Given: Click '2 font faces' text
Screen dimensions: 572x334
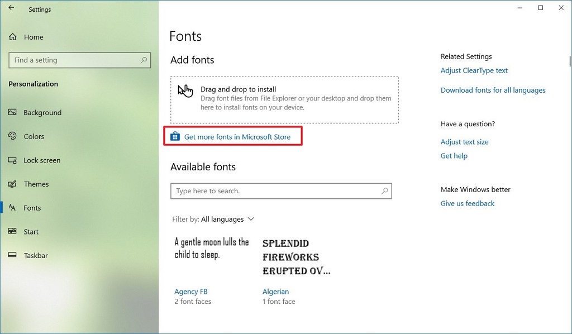Looking at the screenshot, I should pyautogui.click(x=193, y=301).
